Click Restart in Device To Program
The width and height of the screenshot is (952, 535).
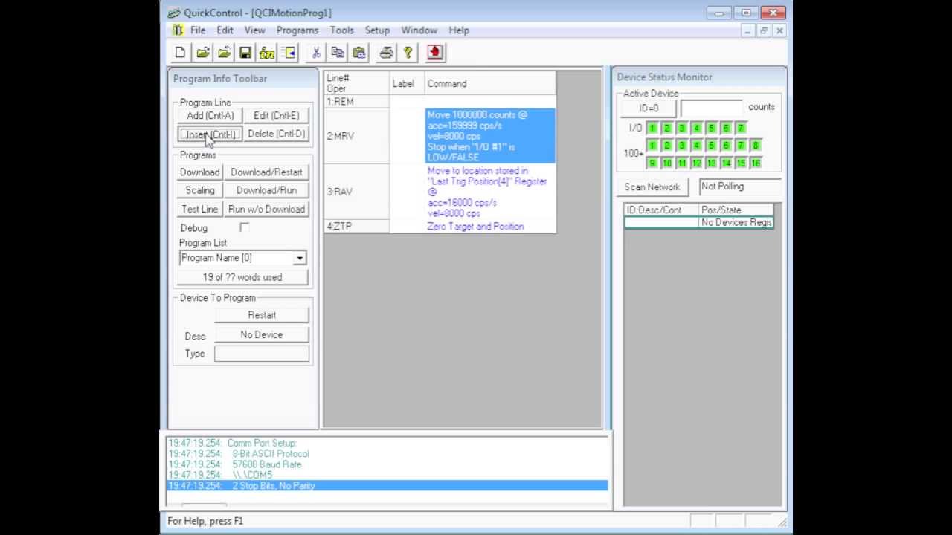tap(262, 315)
